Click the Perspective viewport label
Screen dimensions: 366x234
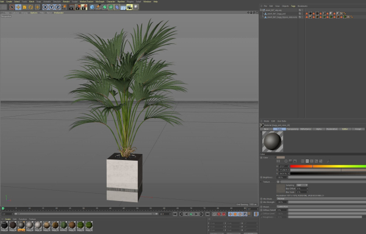point(6,16)
